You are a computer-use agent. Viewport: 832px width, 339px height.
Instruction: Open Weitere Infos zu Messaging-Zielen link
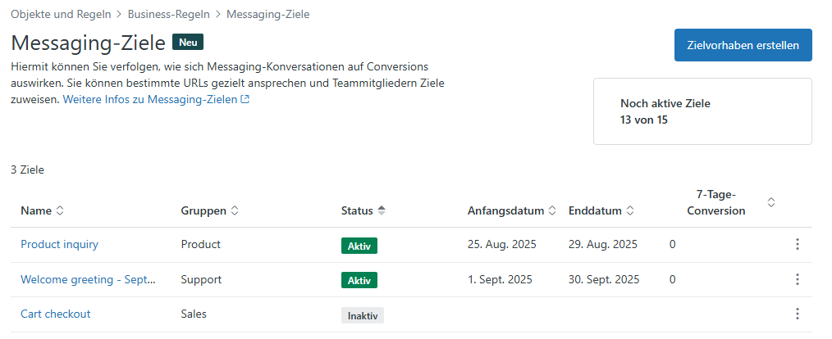click(x=156, y=99)
